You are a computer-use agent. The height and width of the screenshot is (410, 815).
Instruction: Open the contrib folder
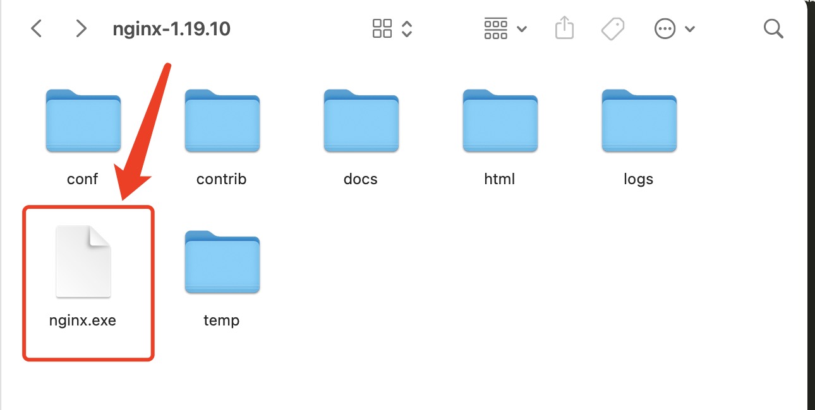[x=222, y=121]
